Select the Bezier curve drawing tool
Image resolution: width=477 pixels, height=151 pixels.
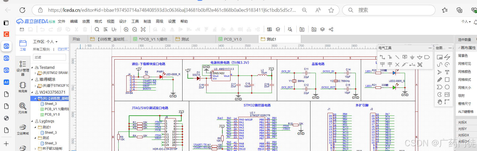click(x=440, y=65)
